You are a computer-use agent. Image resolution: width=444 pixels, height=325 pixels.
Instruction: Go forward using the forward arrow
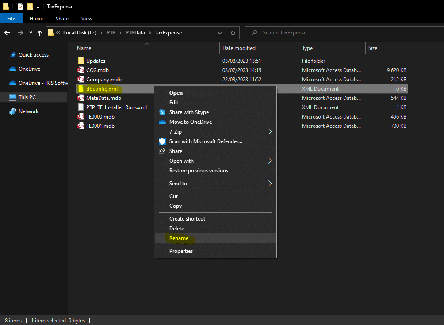point(20,33)
